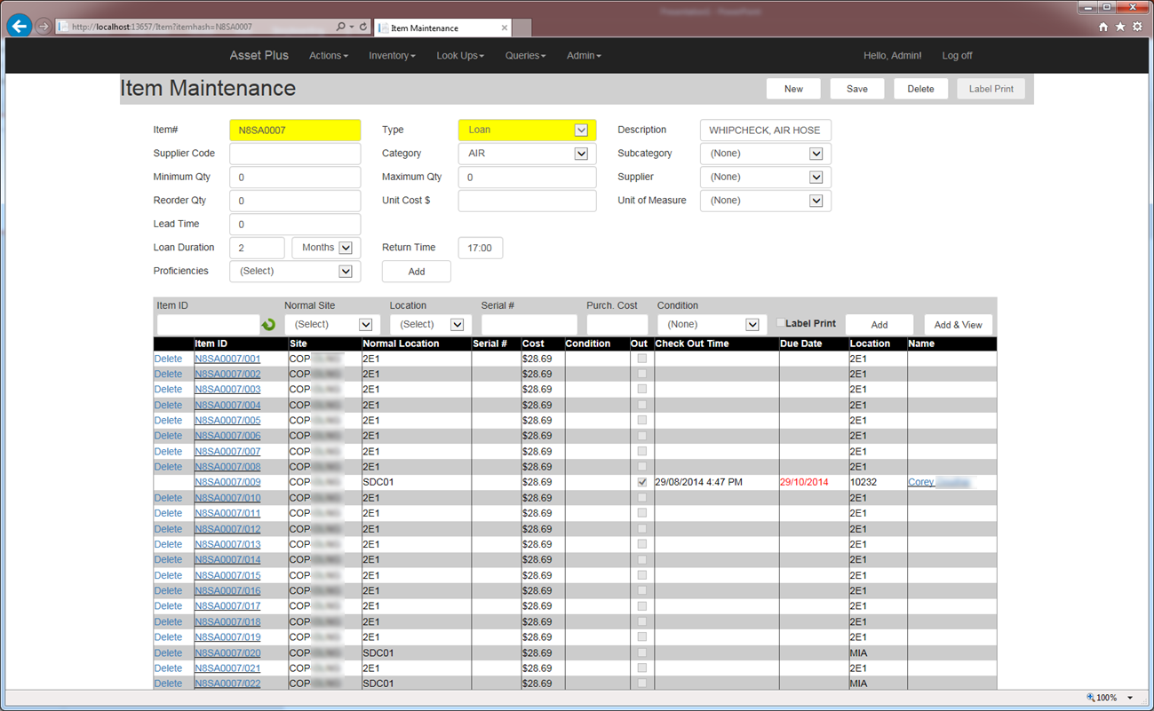Click the Save button
Image resolution: width=1154 pixels, height=711 pixels.
(x=857, y=89)
